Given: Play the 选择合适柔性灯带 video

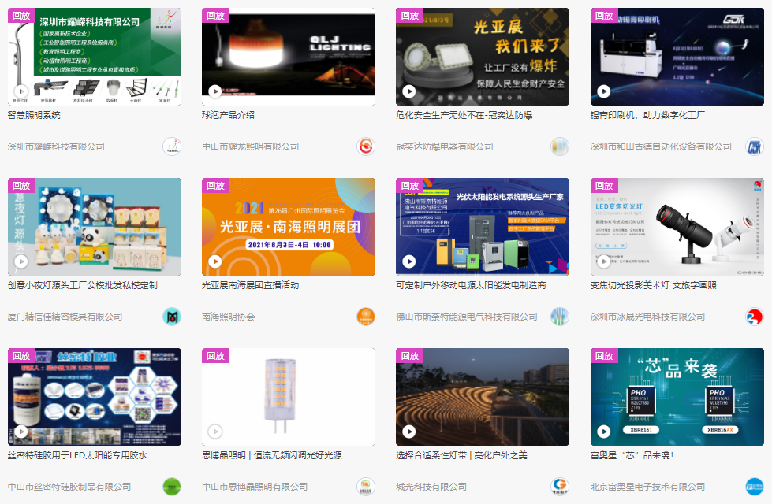Looking at the screenshot, I should [x=409, y=432].
